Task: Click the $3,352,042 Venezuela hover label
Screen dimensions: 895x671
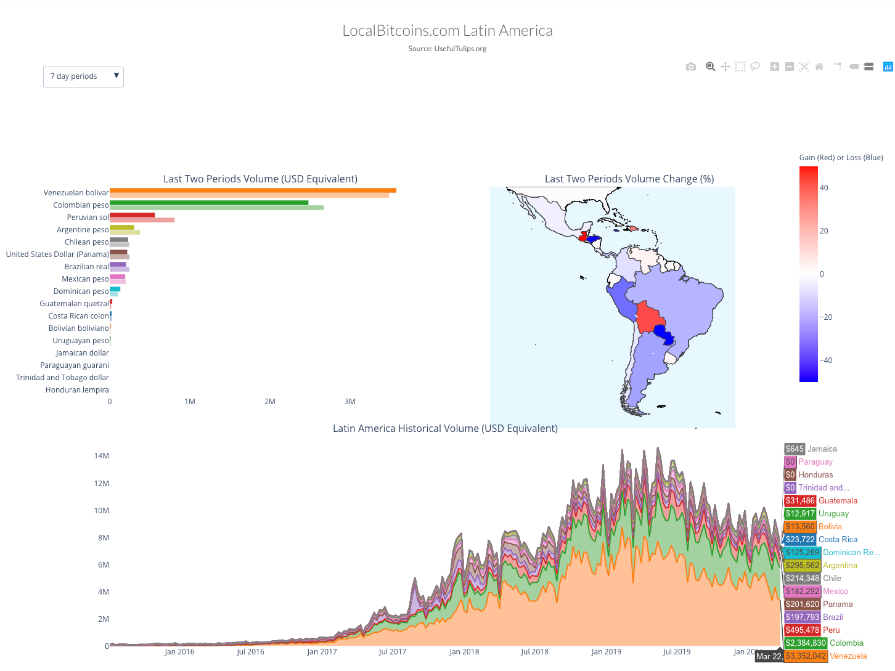Action: pos(826,656)
